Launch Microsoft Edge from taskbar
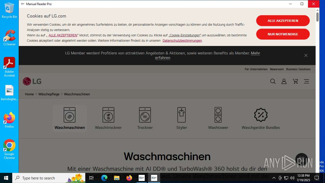The height and width of the screenshot is (183, 325). coord(104,178)
